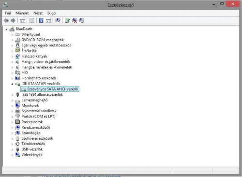Select the Hangbemenetek és -kimenetek label

click(x=46, y=67)
